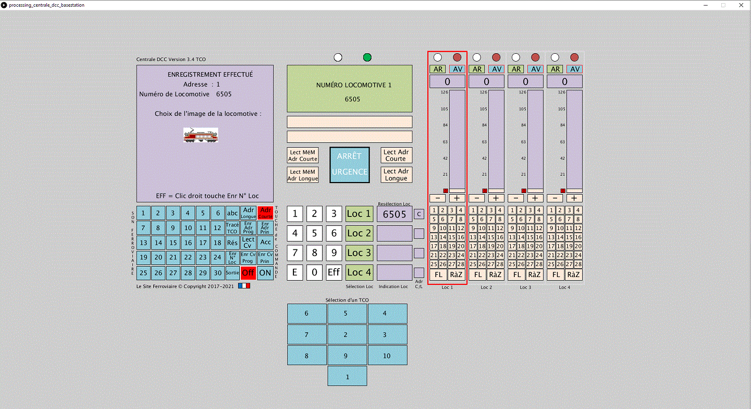Screen dimensions: 751x409
Task: Click the Lect Cv command key
Action: 249,243
